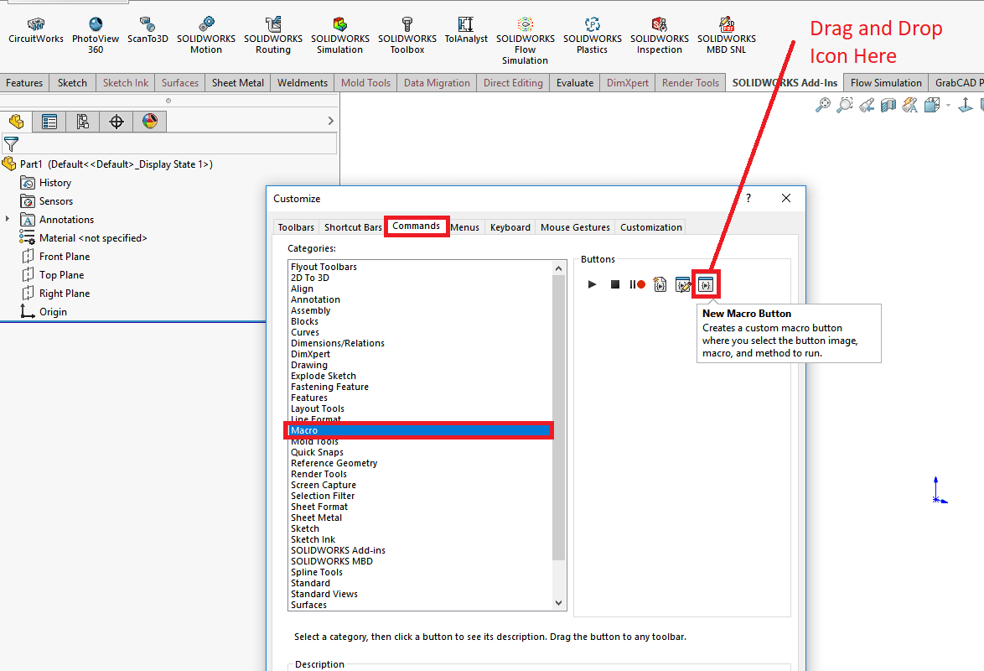Switch to the PropertyManager tab icon
The height and width of the screenshot is (671, 984).
[49, 122]
